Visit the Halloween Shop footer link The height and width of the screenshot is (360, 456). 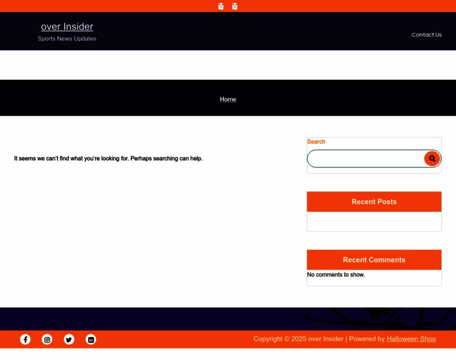[x=411, y=339]
